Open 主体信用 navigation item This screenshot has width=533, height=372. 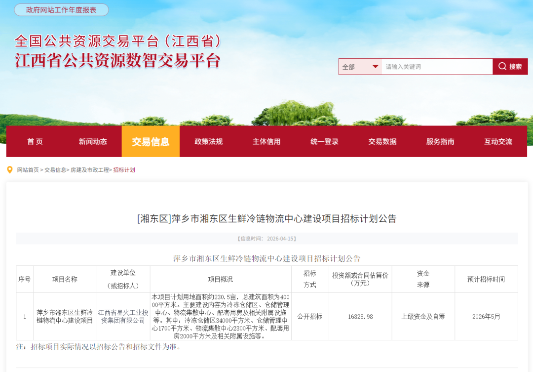tap(266, 142)
